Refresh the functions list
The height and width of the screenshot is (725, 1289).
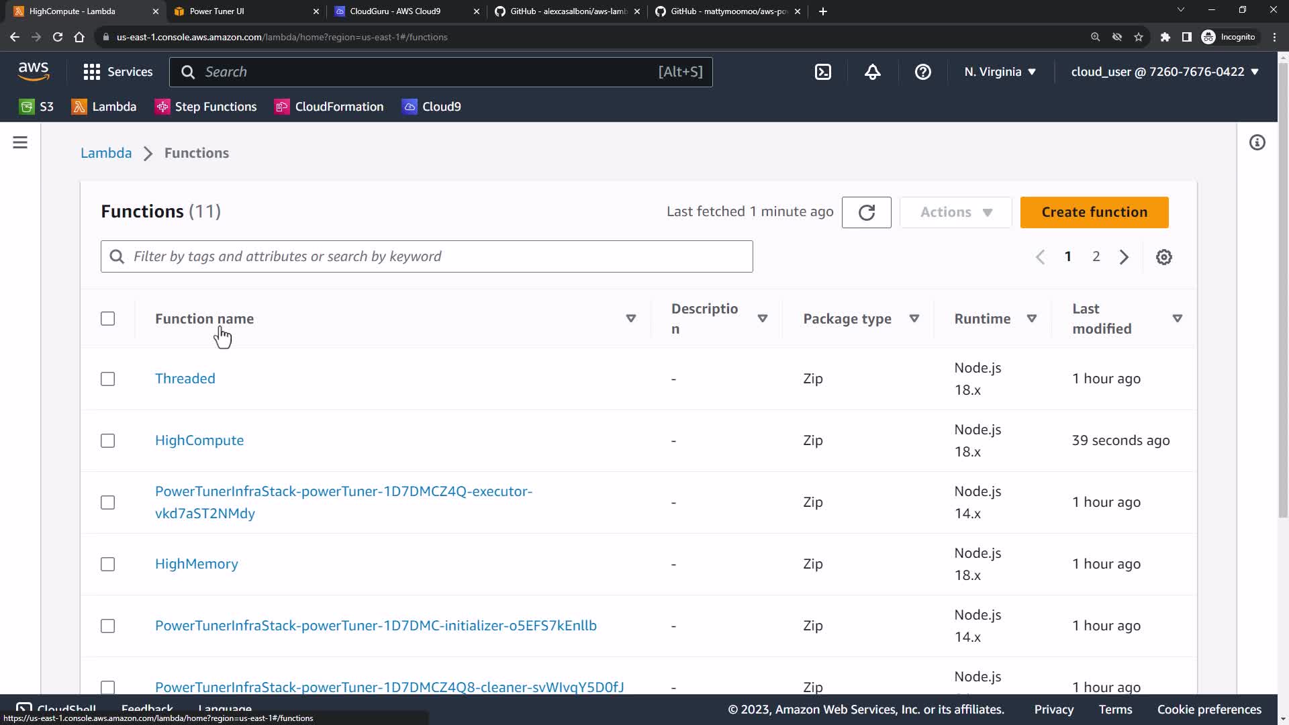(x=866, y=212)
